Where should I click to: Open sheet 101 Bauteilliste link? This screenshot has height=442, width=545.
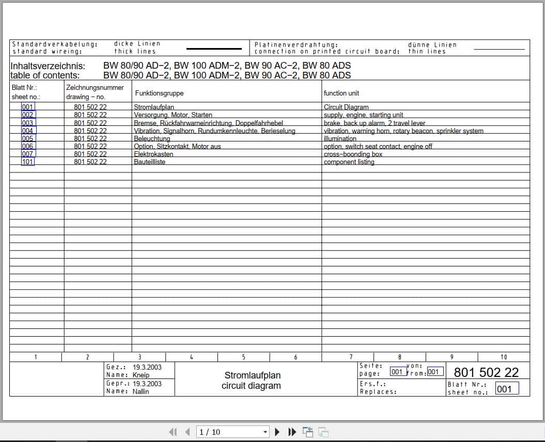click(27, 162)
